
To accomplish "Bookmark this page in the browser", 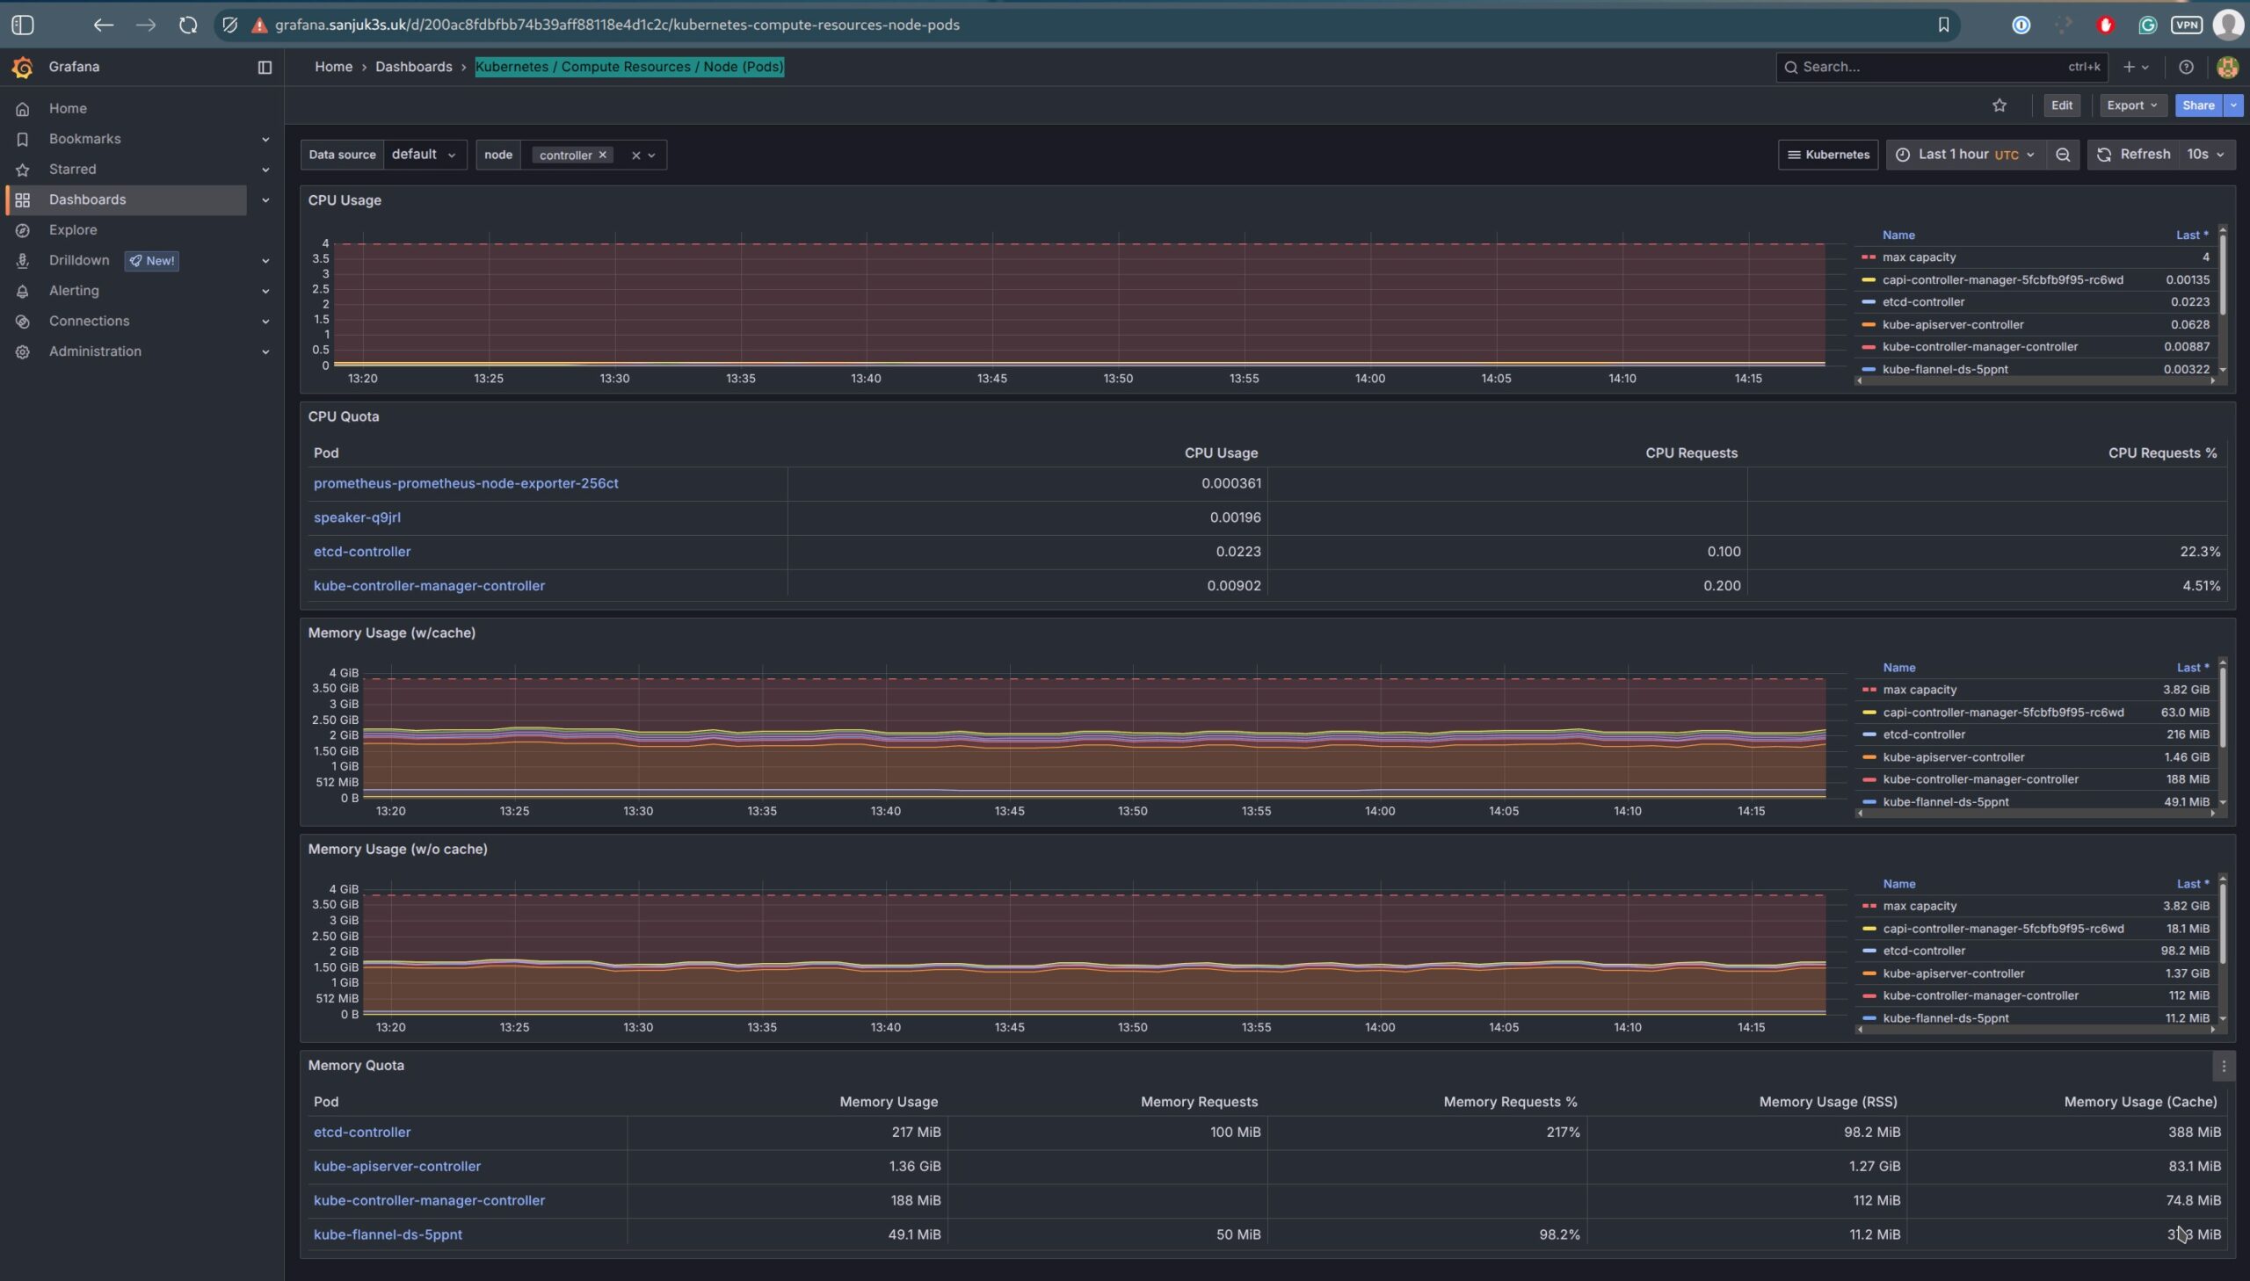I will [1943, 25].
